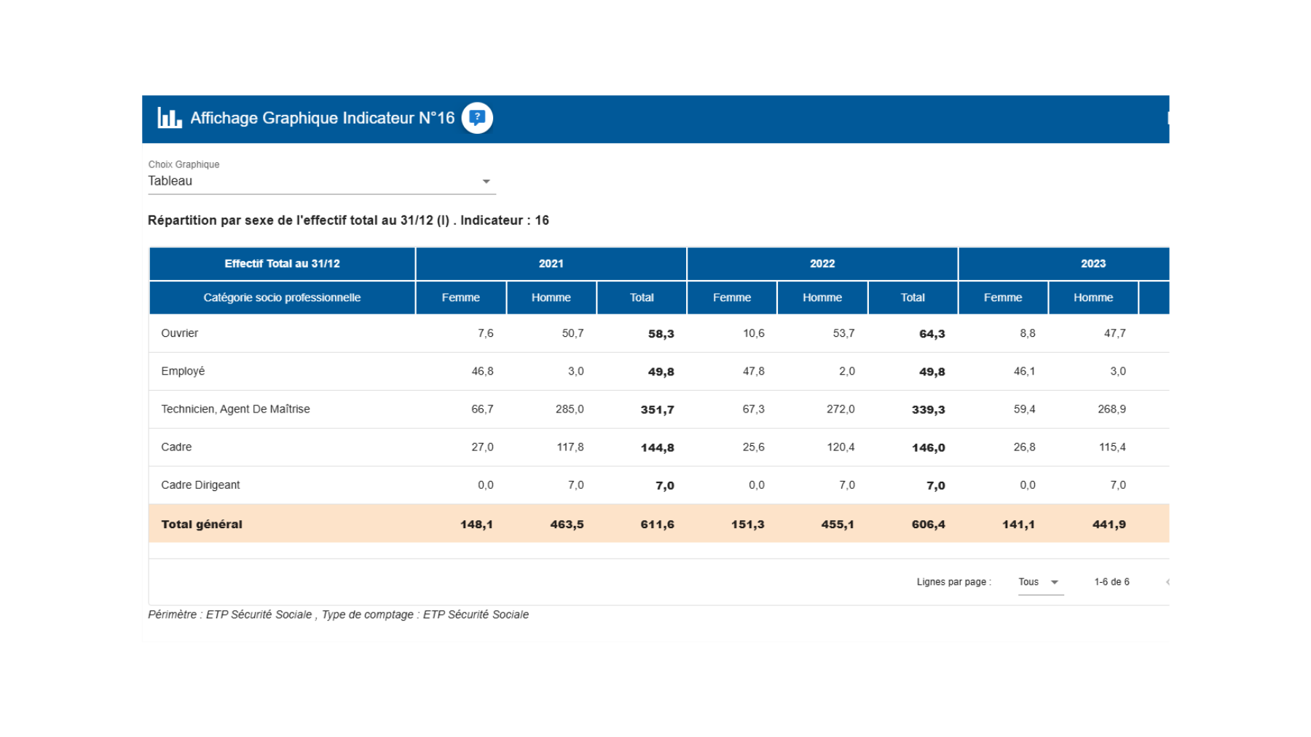Open the question mark help bubble icon
The height and width of the screenshot is (737, 1311).
(477, 118)
